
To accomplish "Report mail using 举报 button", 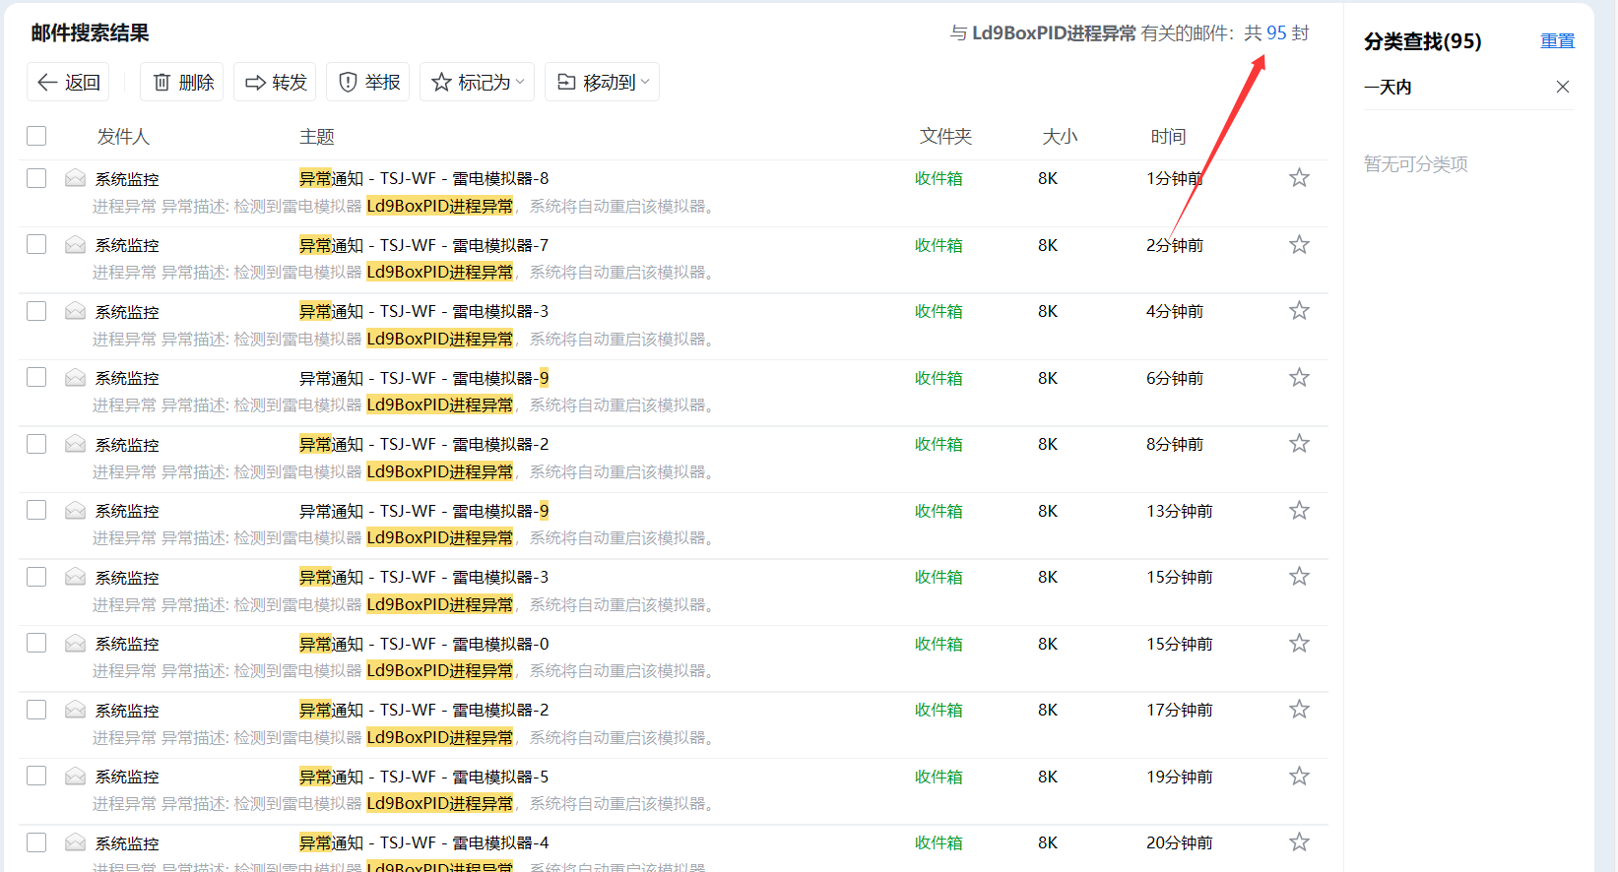I will pyautogui.click(x=369, y=83).
